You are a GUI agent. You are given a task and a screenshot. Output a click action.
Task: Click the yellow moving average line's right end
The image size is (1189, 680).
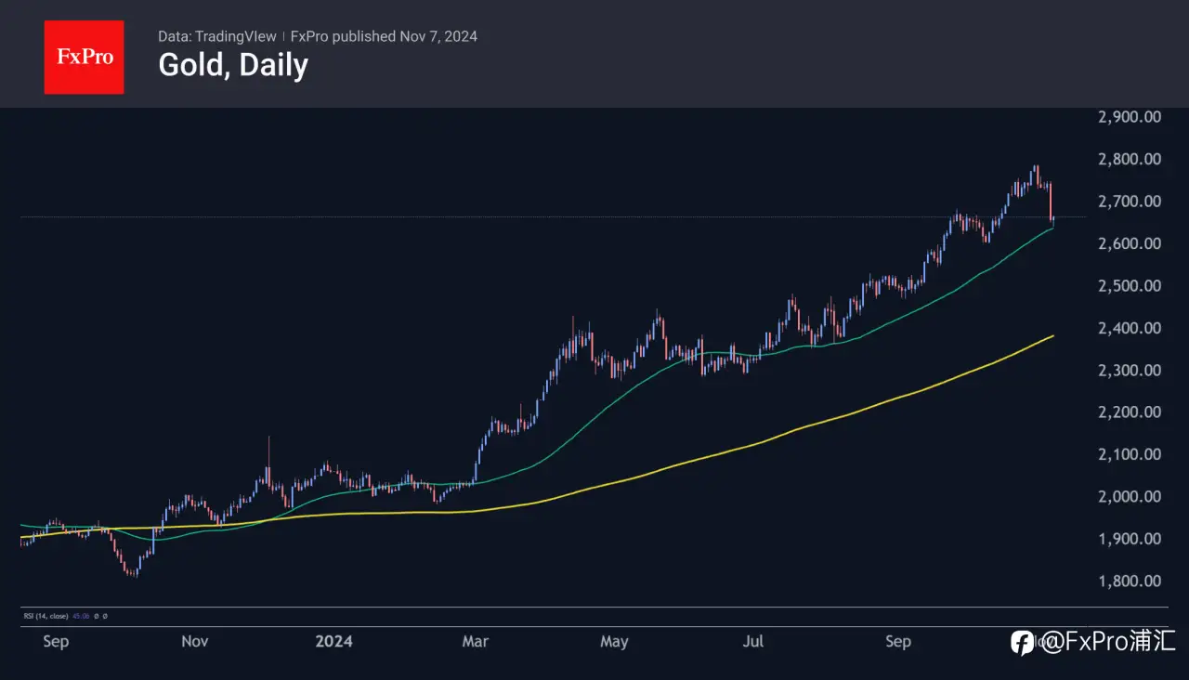pos(1052,336)
